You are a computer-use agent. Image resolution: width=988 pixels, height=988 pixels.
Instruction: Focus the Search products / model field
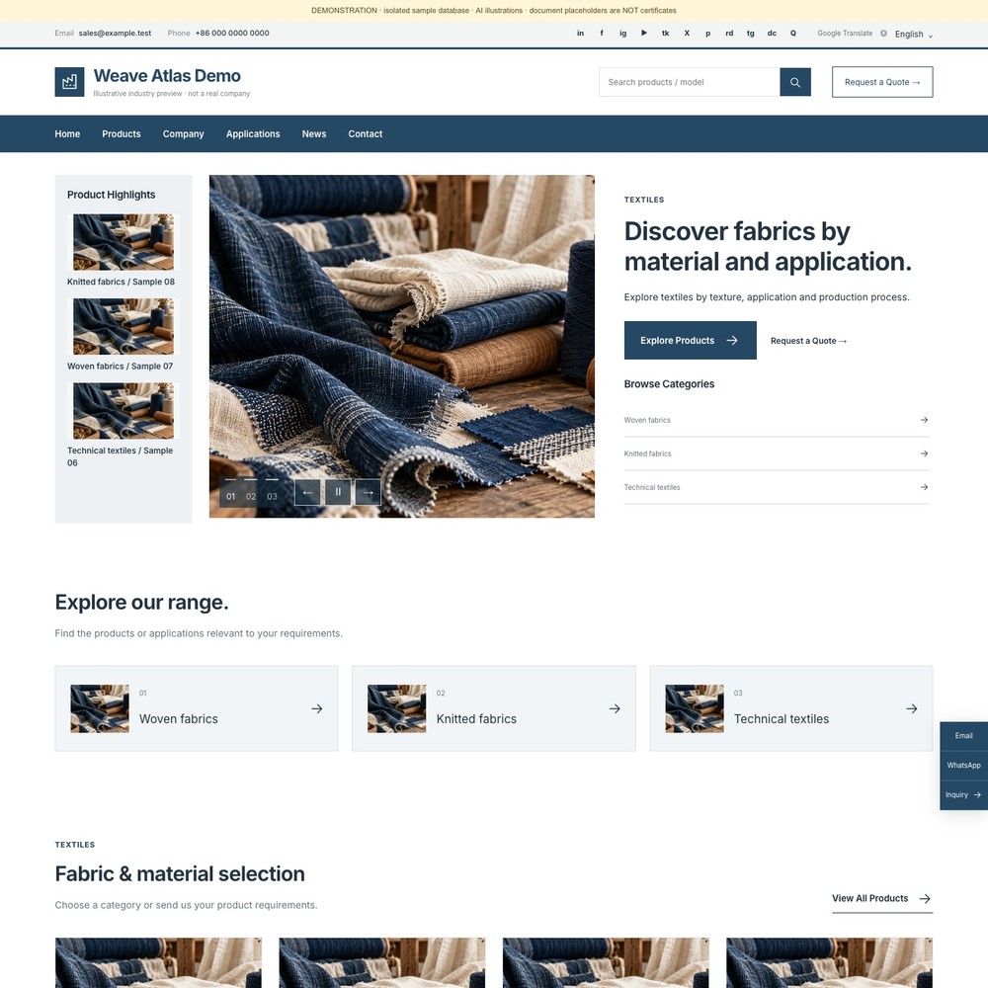point(690,82)
